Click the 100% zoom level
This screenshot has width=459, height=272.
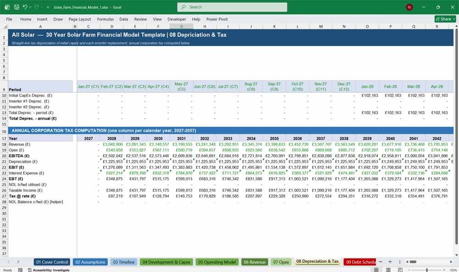(x=453, y=270)
